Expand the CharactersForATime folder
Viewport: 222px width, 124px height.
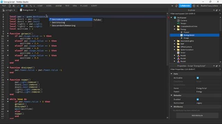(x=174, y=26)
